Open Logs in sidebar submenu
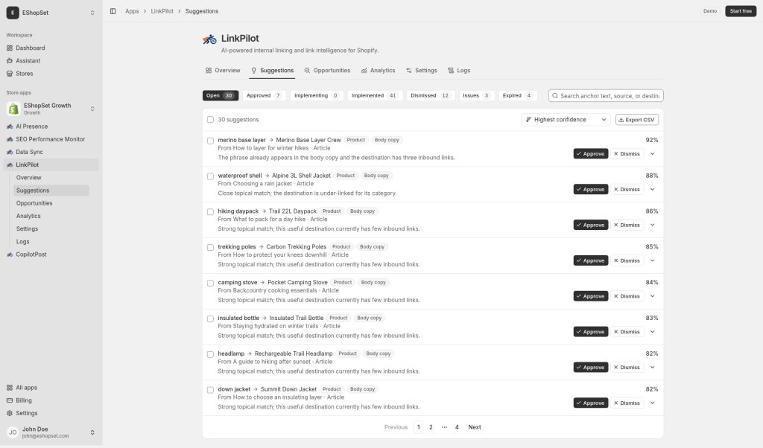763x448 pixels. pyautogui.click(x=51, y=242)
